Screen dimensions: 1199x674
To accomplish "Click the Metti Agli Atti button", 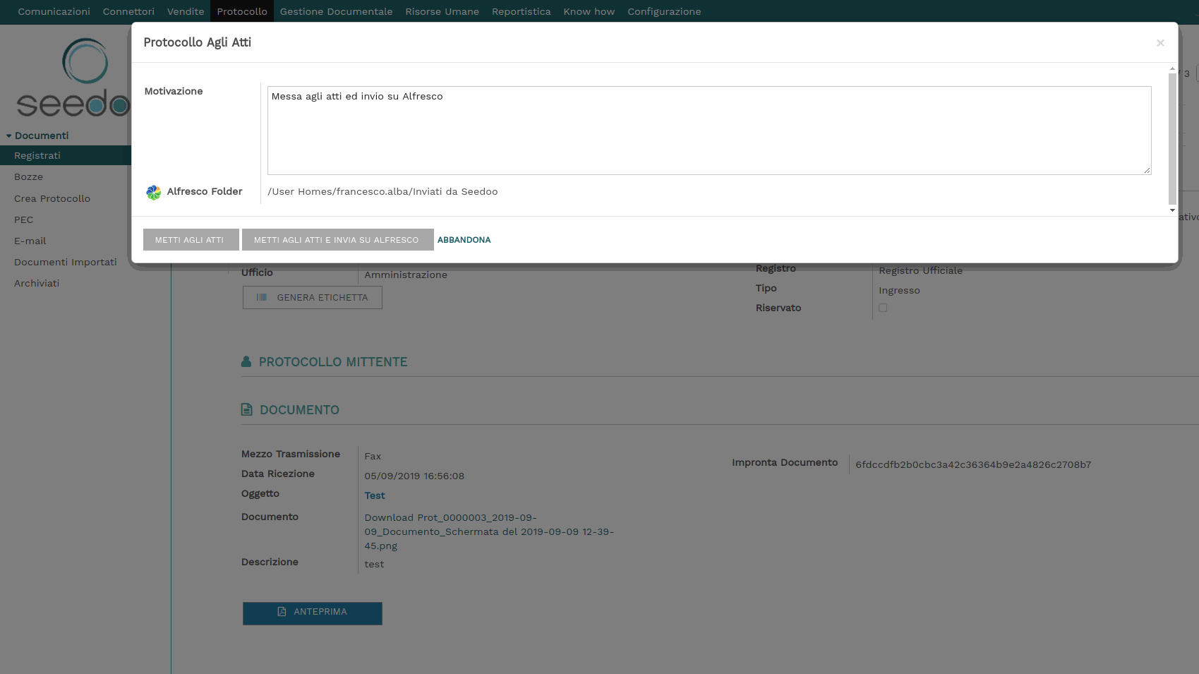I will [191, 240].
